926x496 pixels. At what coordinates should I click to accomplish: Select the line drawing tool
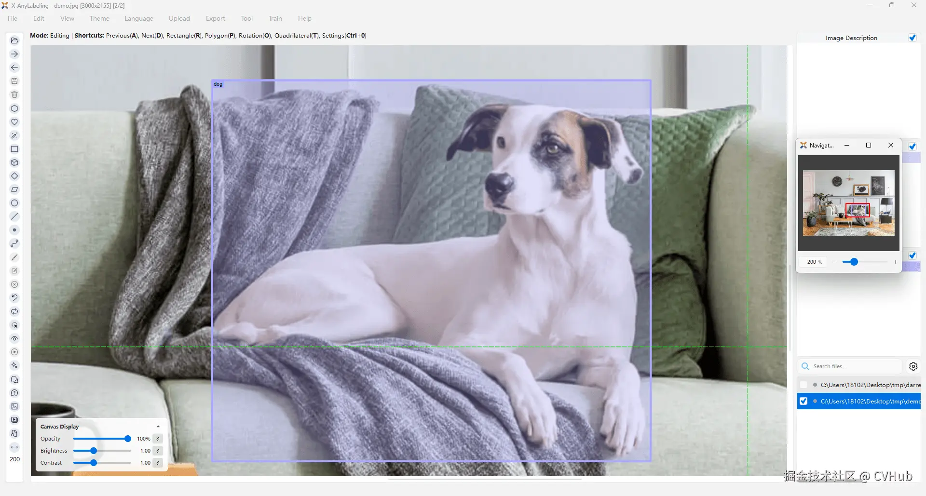[x=14, y=216]
